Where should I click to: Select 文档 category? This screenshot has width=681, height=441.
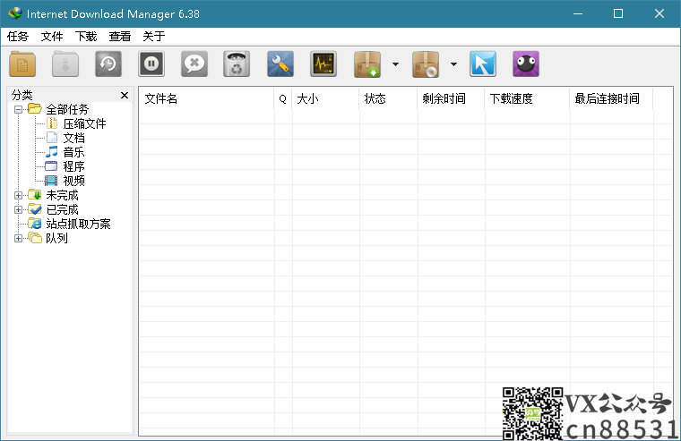coord(73,138)
